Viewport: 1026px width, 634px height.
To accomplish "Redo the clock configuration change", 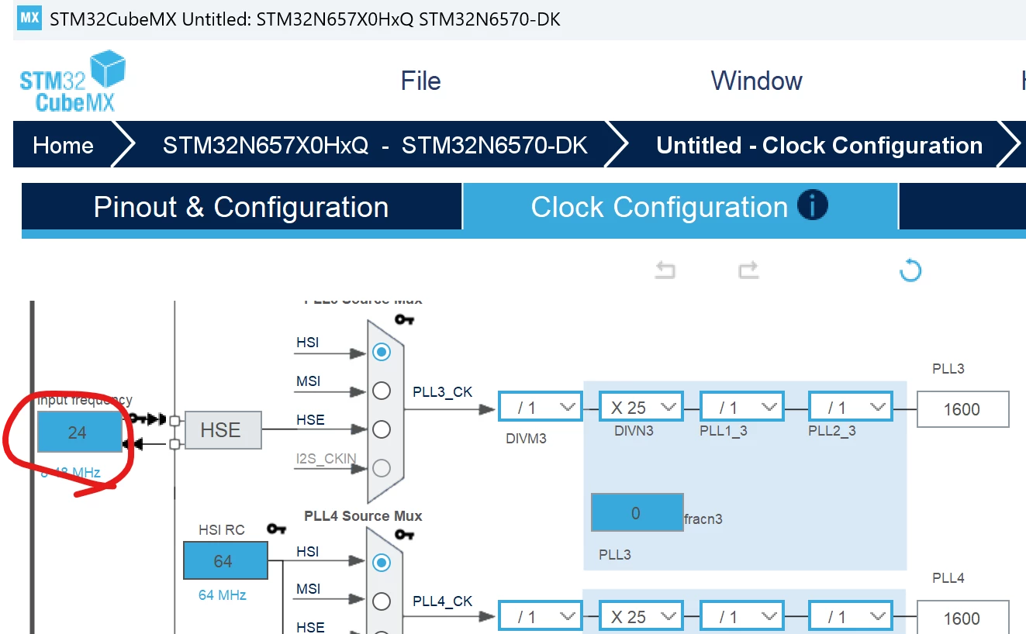I will 748,270.
